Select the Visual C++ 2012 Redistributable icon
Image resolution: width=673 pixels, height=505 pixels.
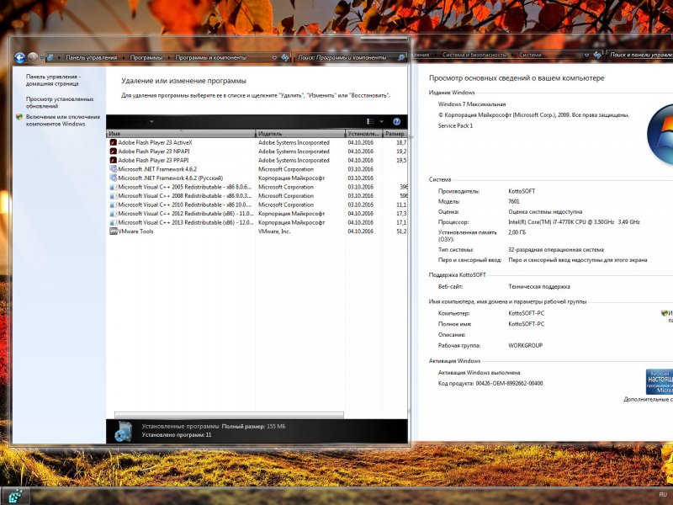coord(114,214)
